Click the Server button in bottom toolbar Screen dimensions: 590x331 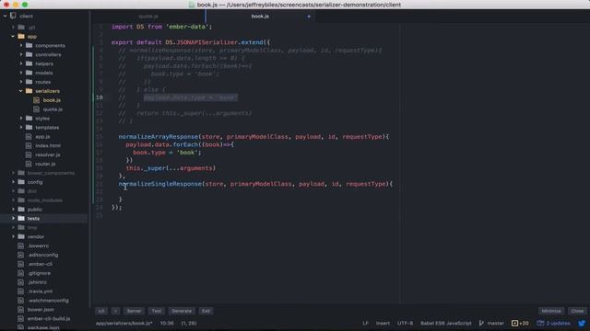tap(134, 311)
